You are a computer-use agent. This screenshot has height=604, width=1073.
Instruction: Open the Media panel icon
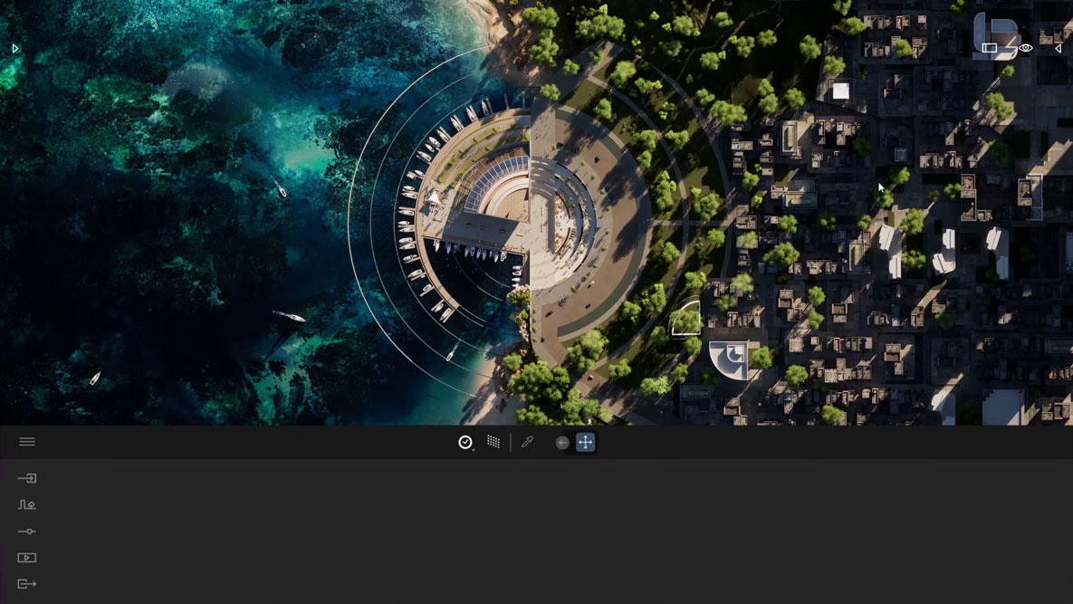click(27, 558)
